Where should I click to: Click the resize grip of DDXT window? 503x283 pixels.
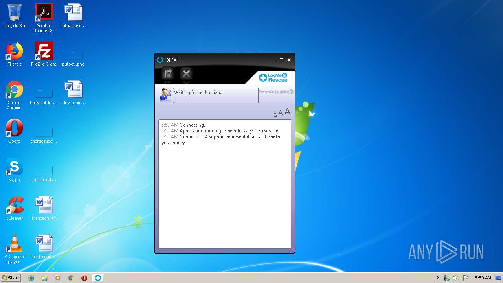(292, 251)
